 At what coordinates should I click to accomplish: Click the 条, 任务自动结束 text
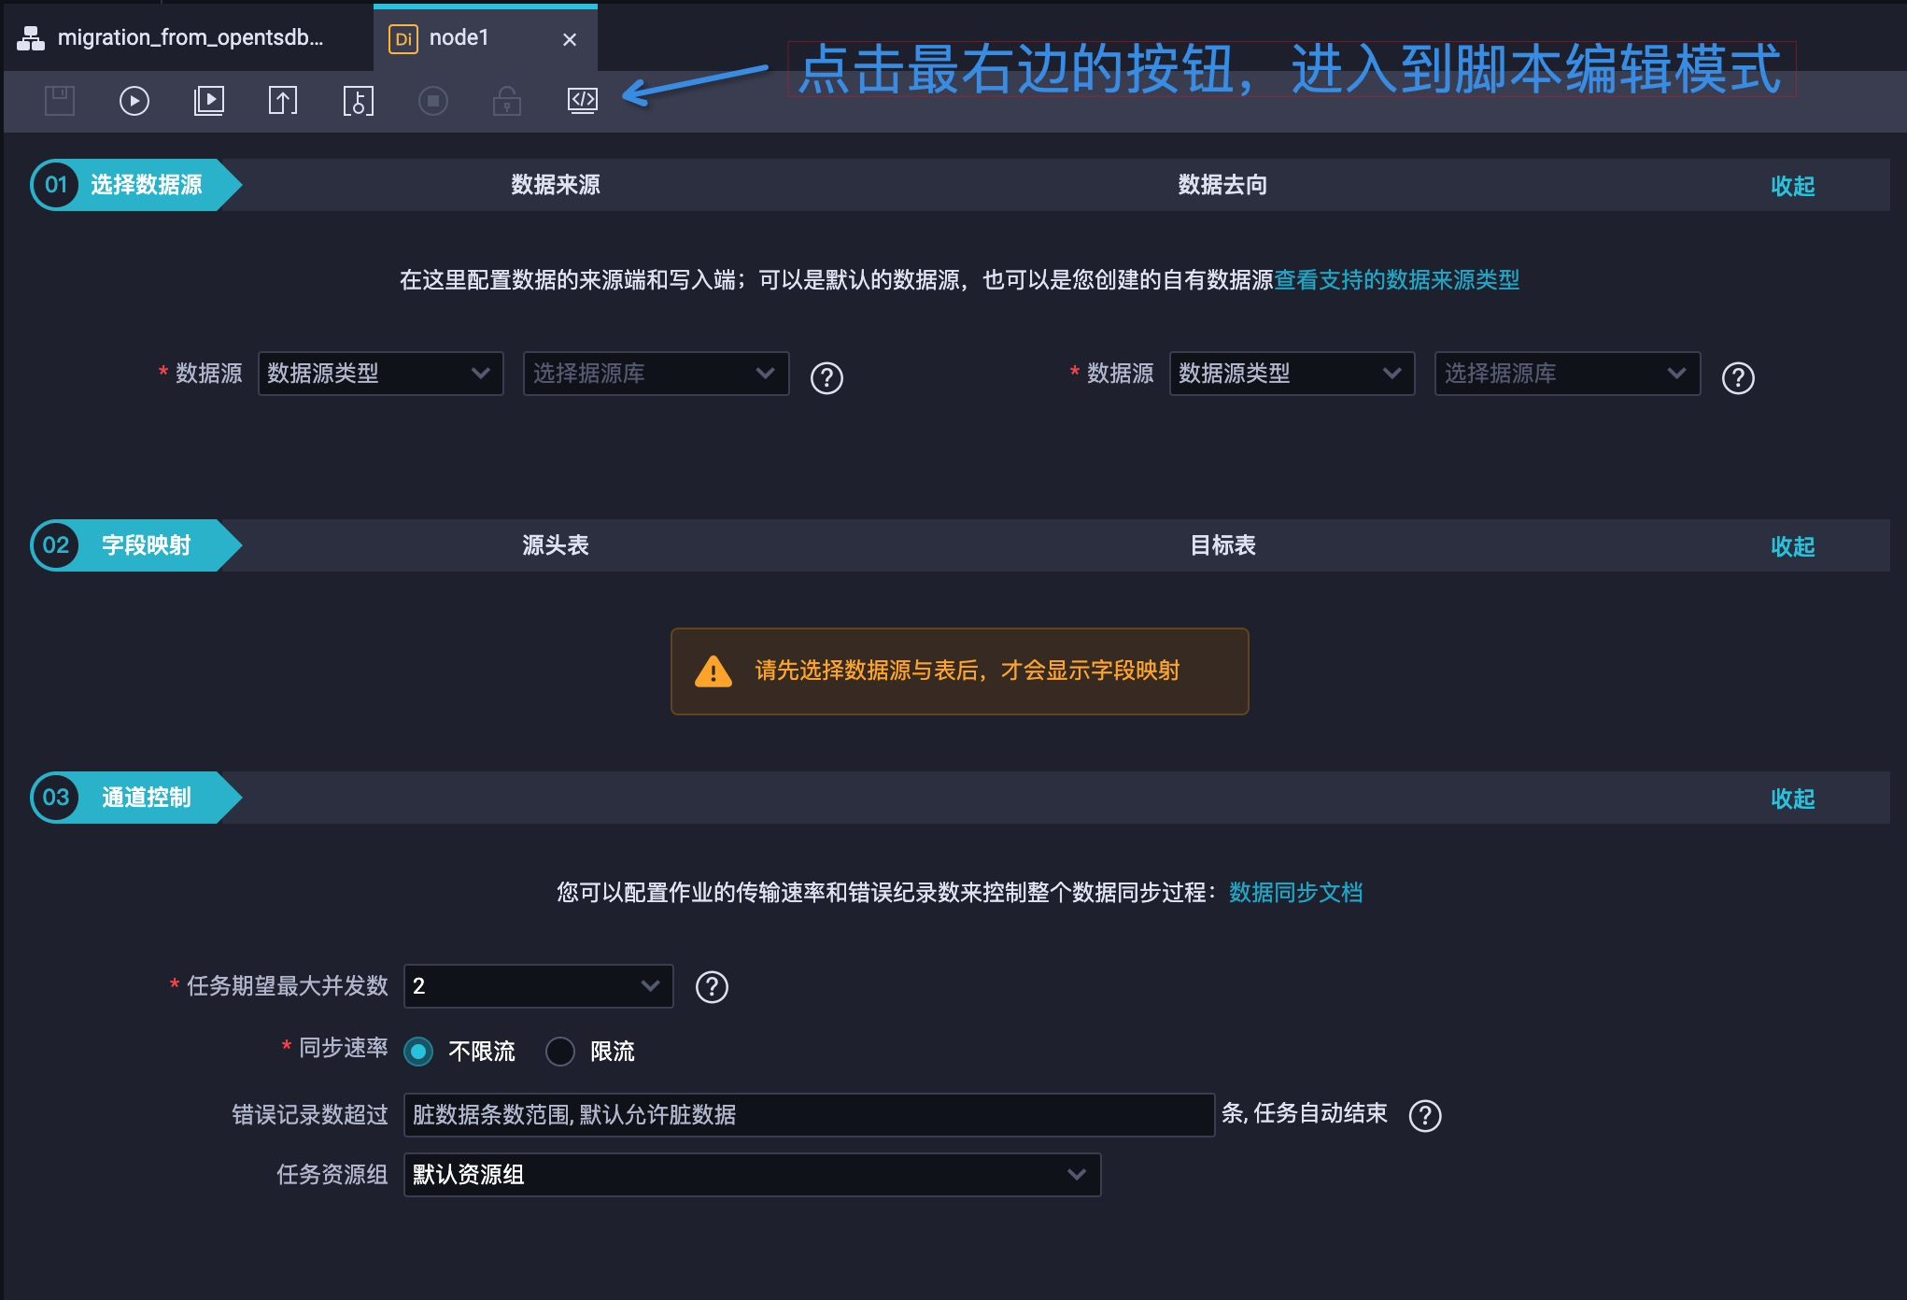1305,1113
